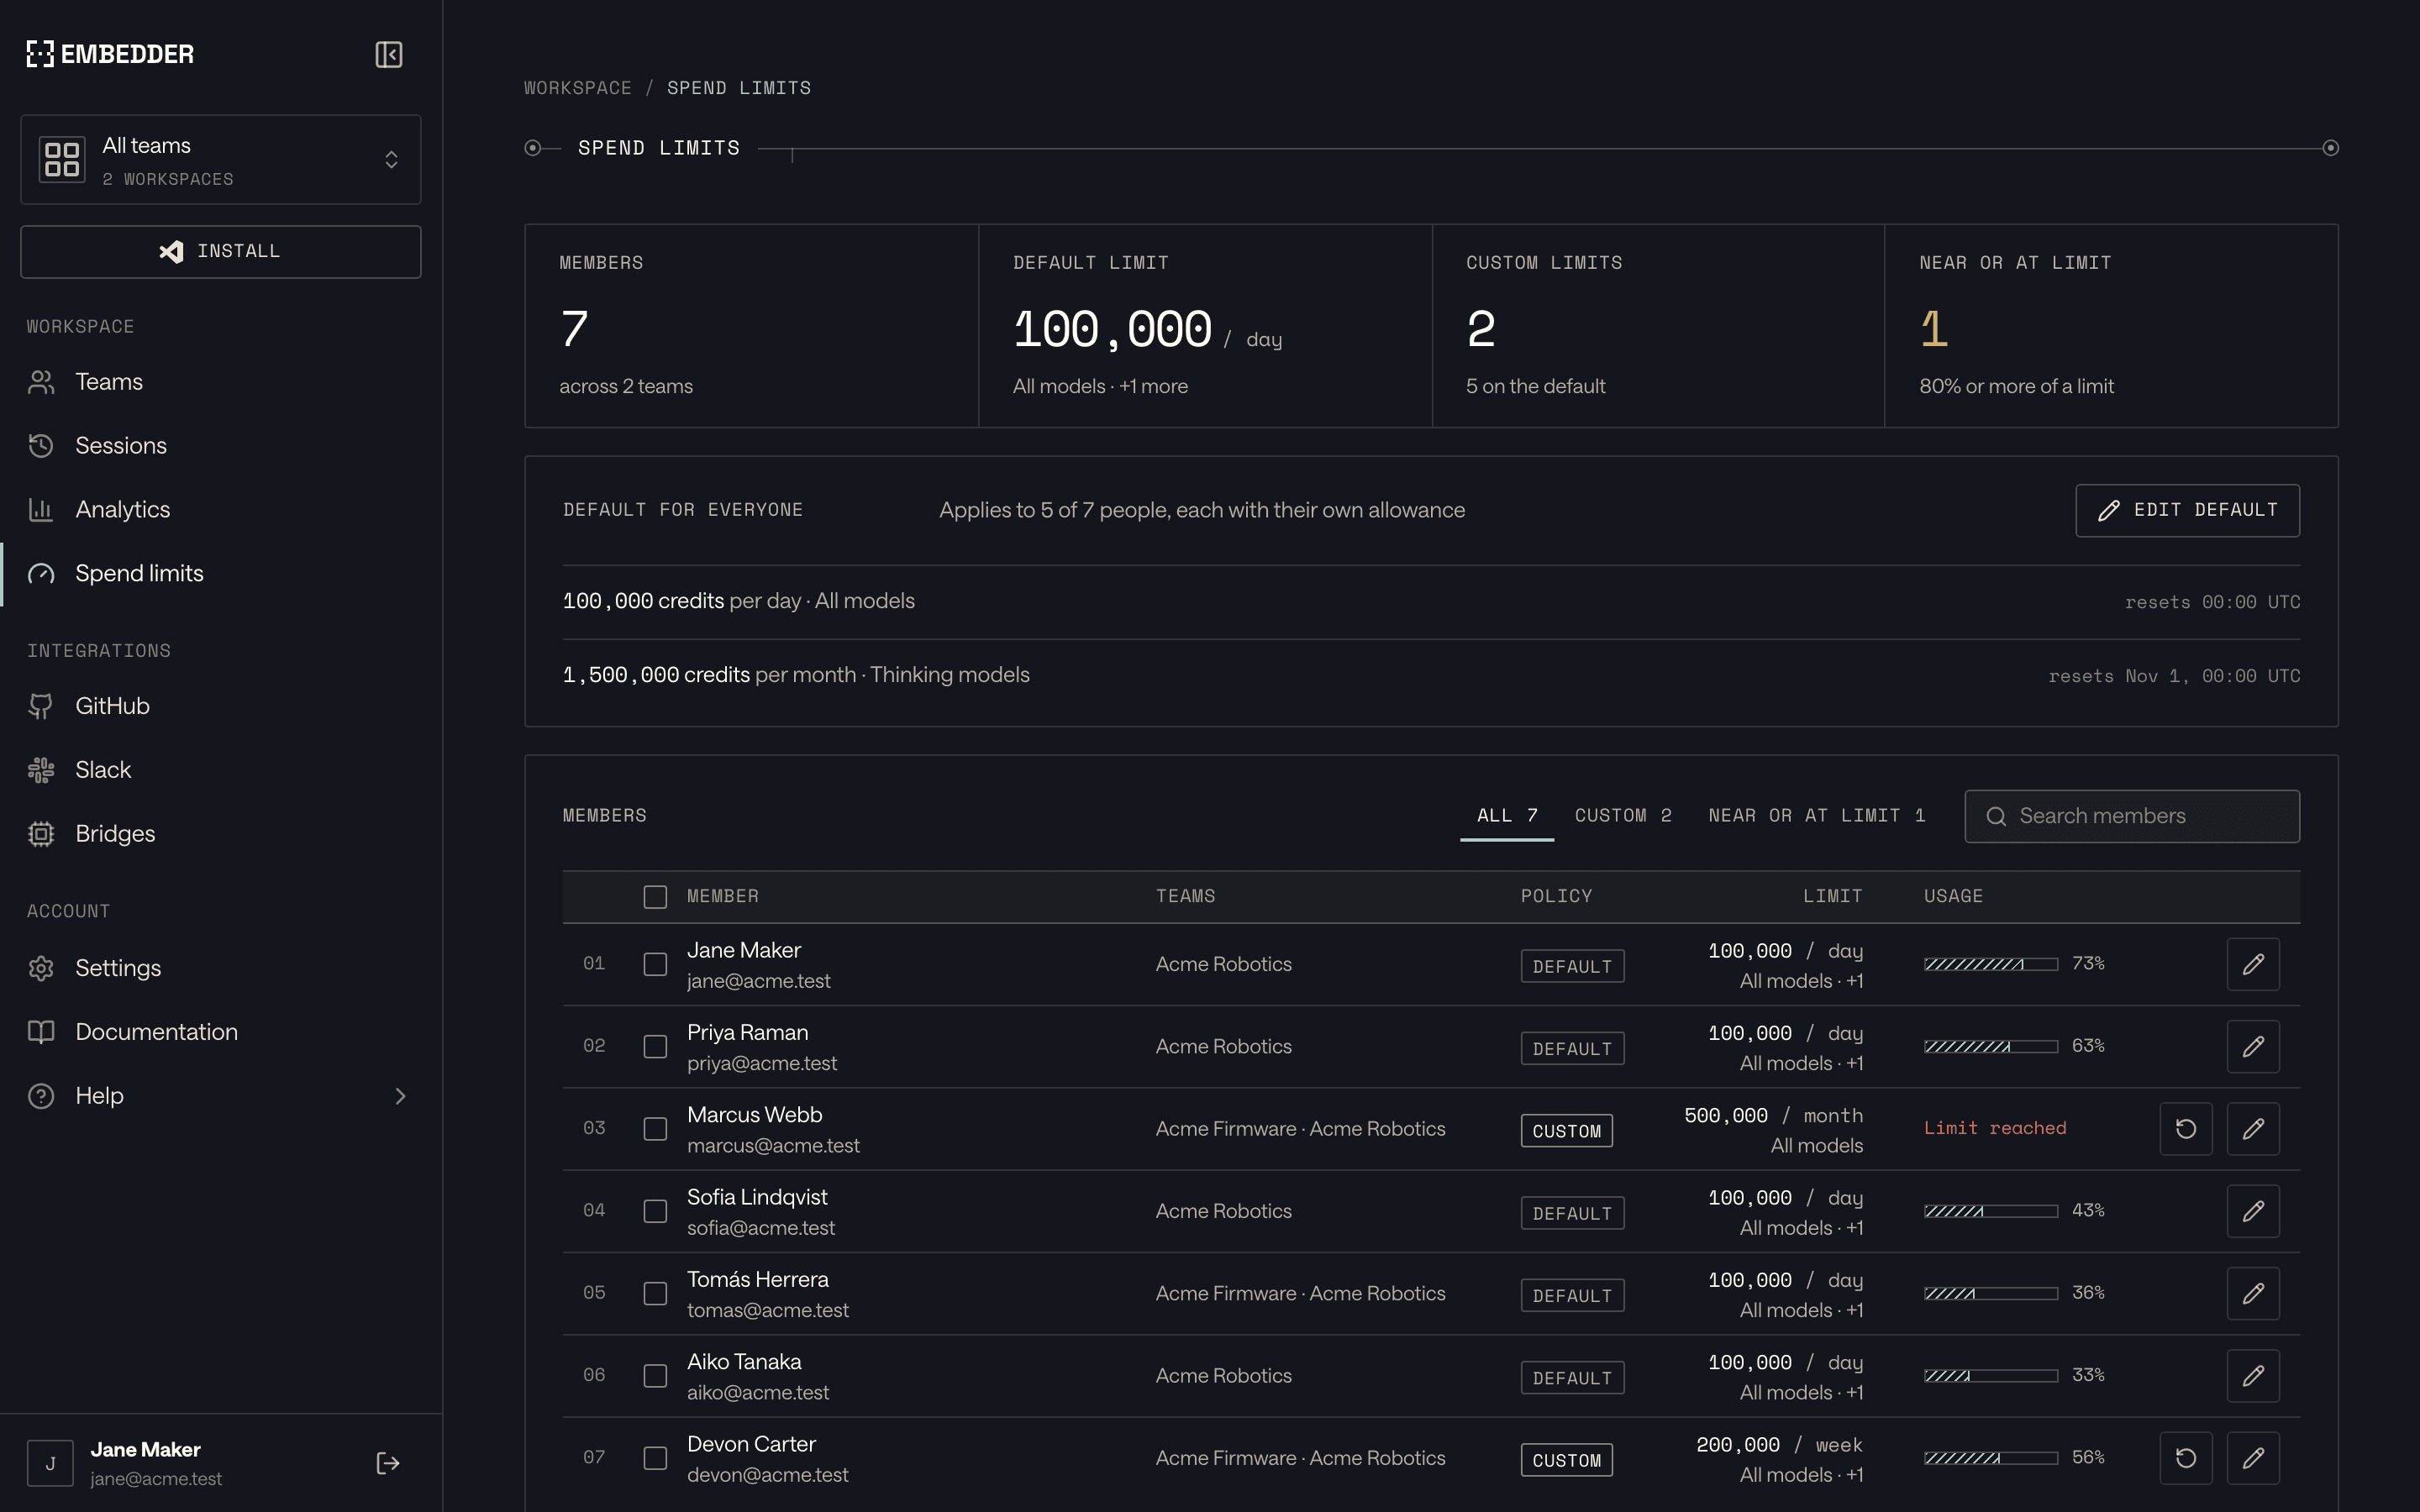The width and height of the screenshot is (2420, 1512).
Task: Check Sofia Lindqvist's row checkbox
Action: click(x=655, y=1211)
